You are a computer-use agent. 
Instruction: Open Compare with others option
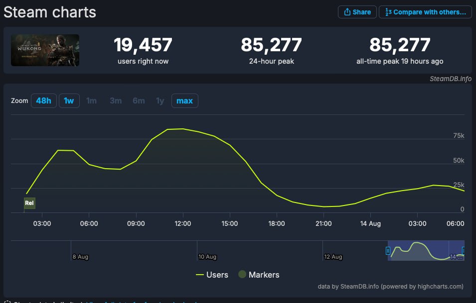point(425,12)
